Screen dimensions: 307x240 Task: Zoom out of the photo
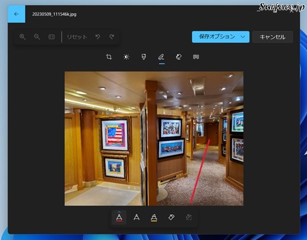point(37,36)
